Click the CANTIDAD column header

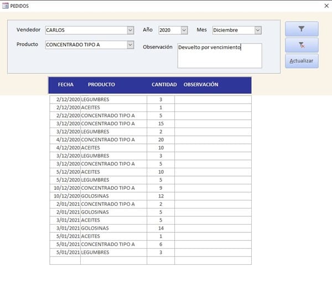[x=164, y=85]
